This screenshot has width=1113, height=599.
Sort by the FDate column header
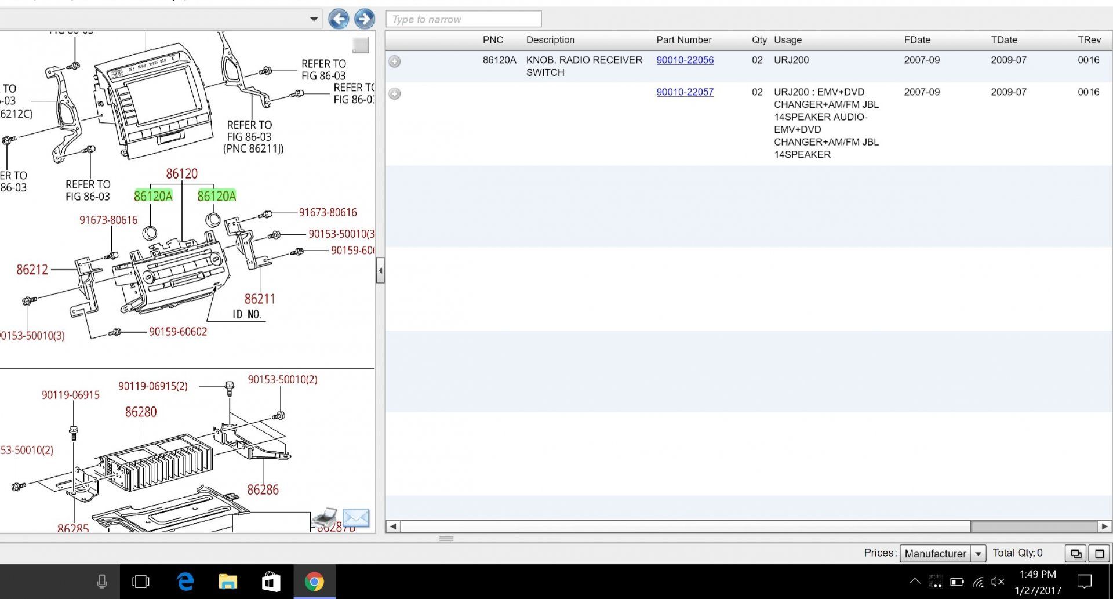(x=917, y=40)
